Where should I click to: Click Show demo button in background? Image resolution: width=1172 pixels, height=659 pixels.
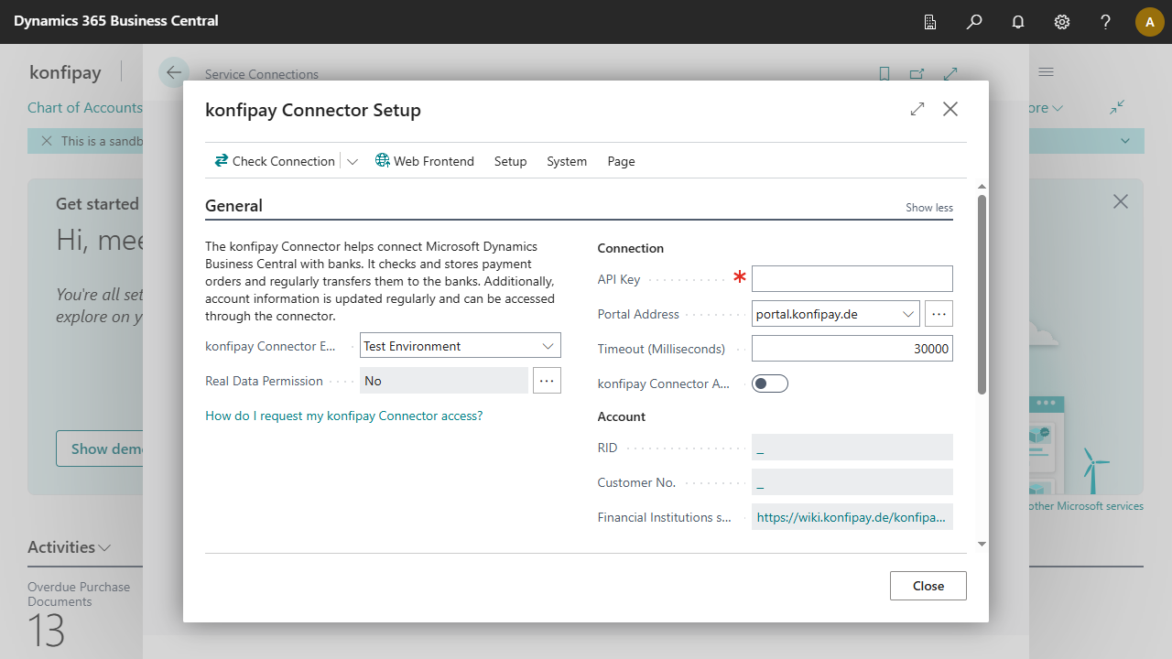point(100,448)
